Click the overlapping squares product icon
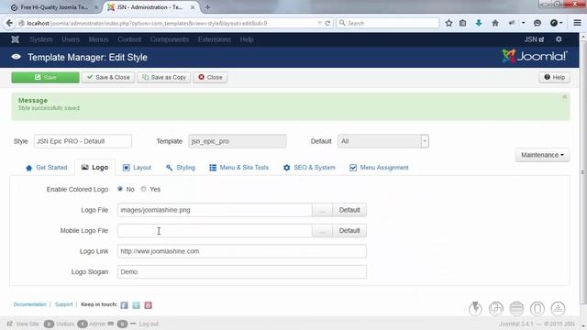Image resolution: width=587 pixels, height=330 pixels. [496, 309]
